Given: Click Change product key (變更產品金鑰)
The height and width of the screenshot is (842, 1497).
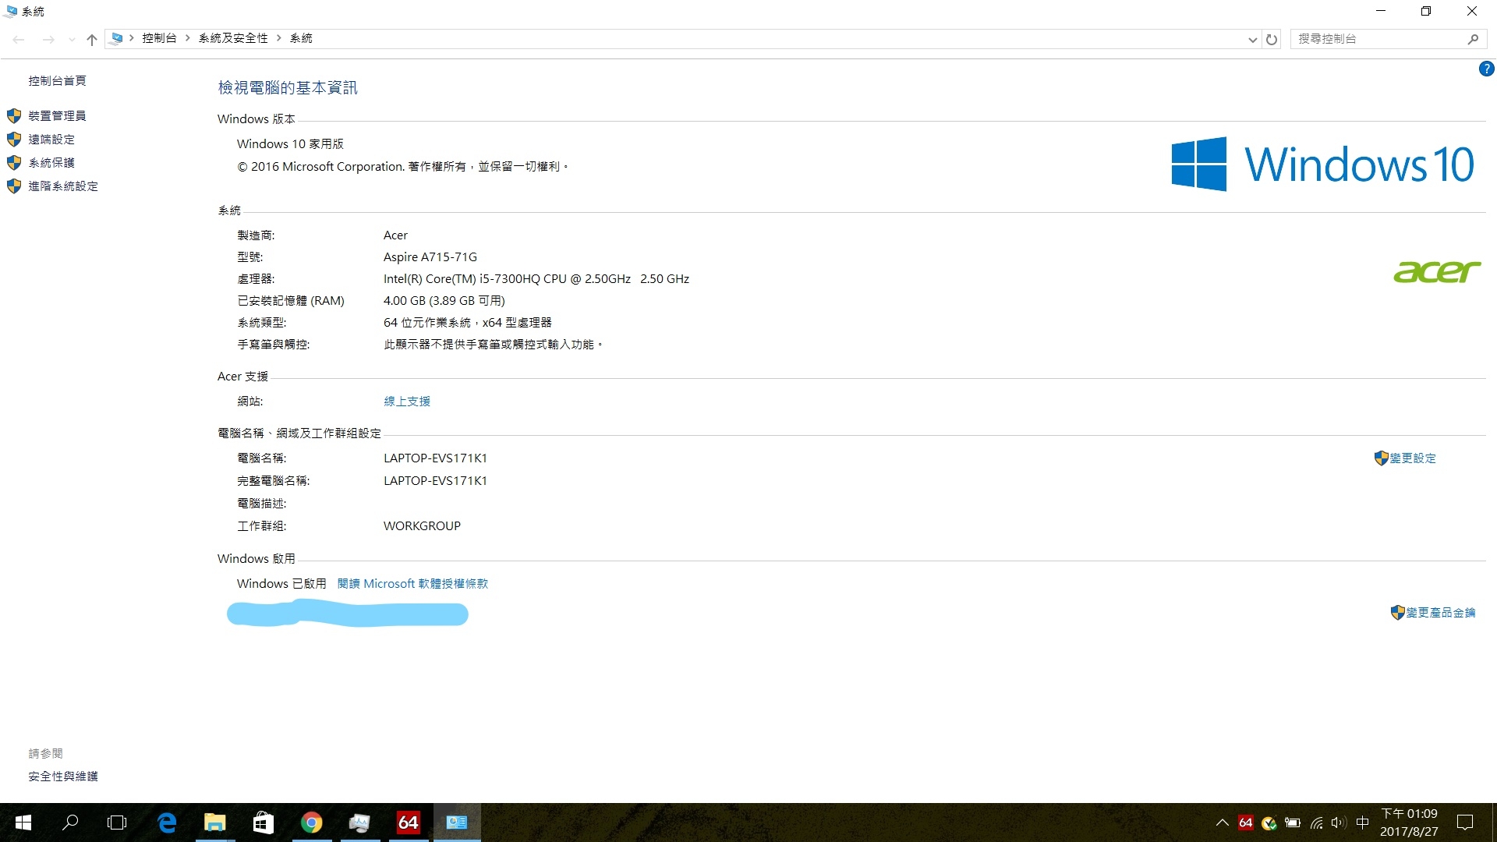Looking at the screenshot, I should (x=1441, y=613).
